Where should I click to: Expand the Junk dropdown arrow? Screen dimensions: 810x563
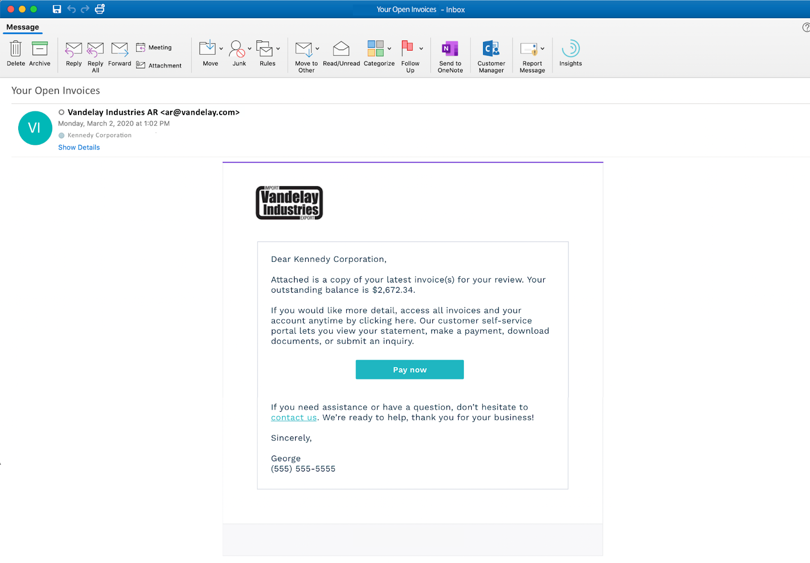[250, 49]
